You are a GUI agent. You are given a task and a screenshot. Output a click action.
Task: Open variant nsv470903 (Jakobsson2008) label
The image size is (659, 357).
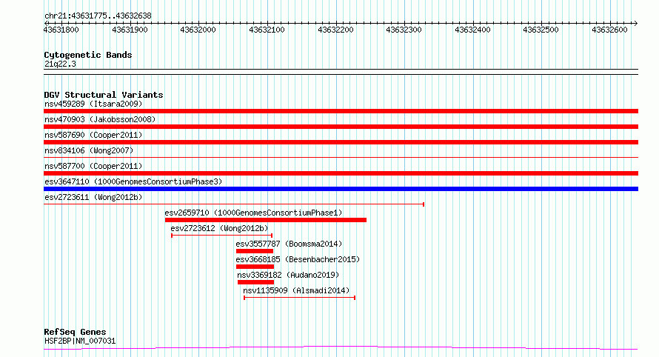100,119
